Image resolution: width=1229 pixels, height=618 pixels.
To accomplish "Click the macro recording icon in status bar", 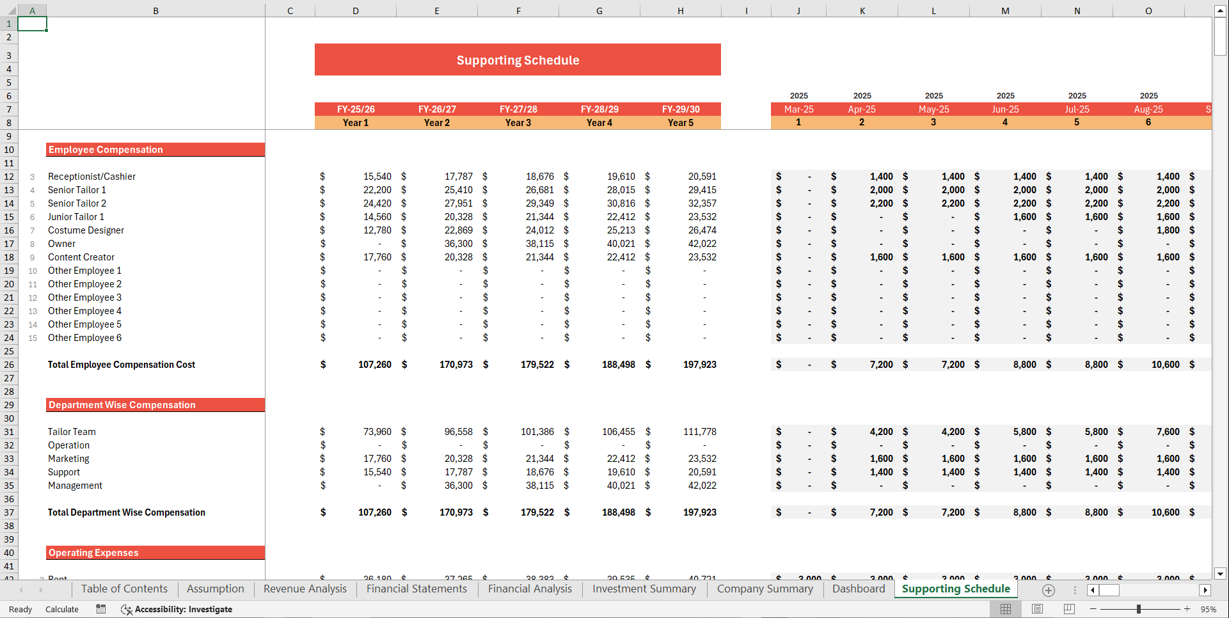I will [x=100, y=609].
